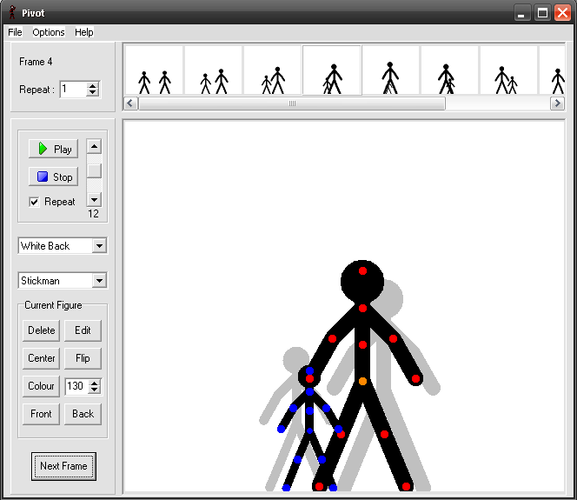The height and width of the screenshot is (500, 577).
Task: Select the fifth frame thumbnail
Action: (391, 70)
